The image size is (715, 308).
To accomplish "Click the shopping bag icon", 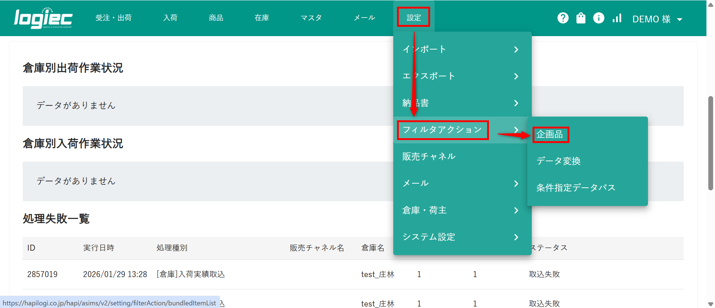I will pyautogui.click(x=581, y=18).
